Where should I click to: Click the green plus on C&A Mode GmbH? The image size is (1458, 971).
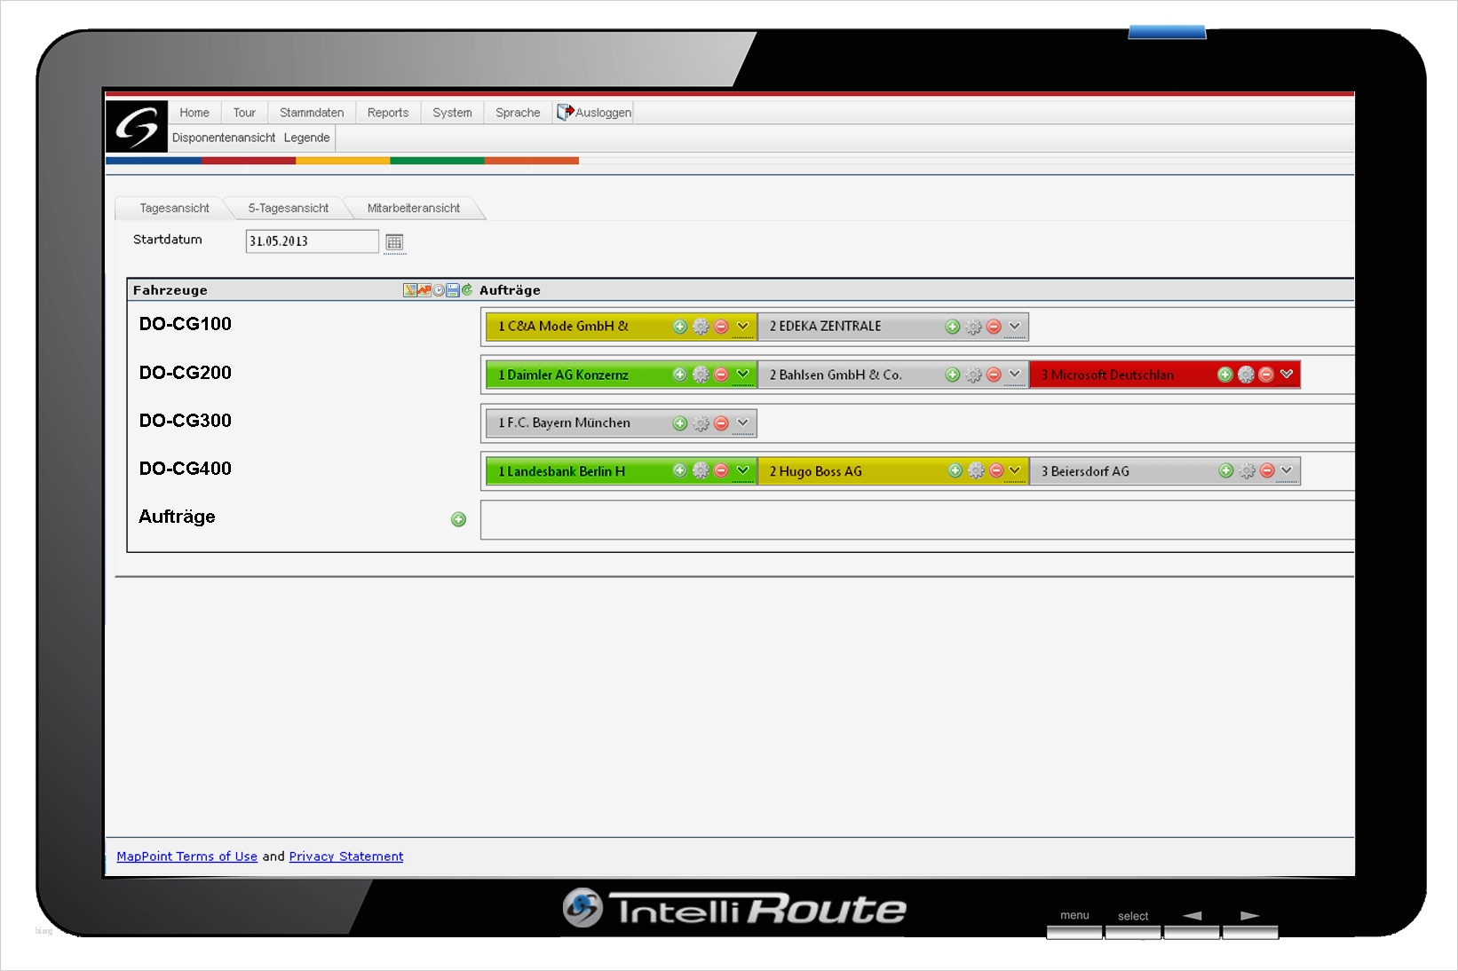point(680,327)
